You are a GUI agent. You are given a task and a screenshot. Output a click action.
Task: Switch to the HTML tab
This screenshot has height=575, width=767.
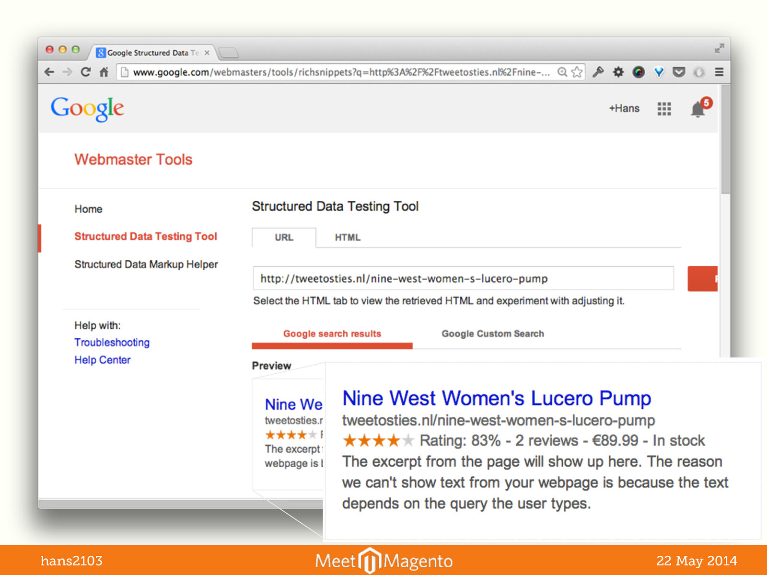(348, 237)
